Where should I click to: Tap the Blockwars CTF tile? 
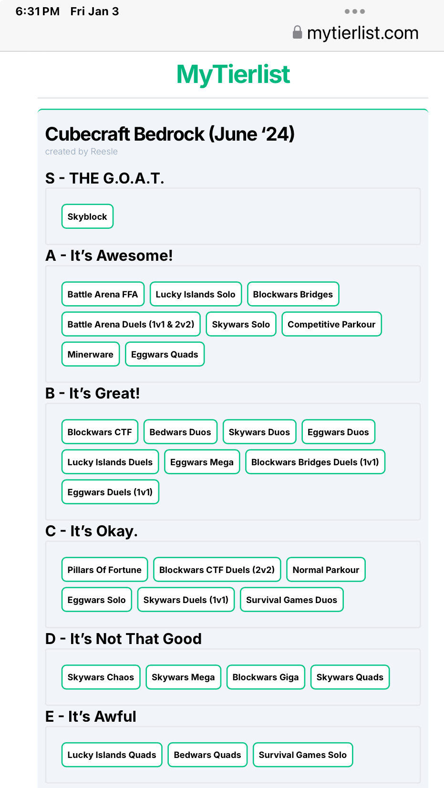pos(100,432)
